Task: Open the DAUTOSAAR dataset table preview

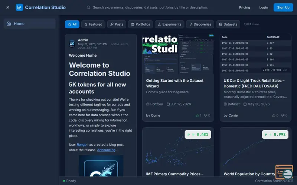Action: 255,54
